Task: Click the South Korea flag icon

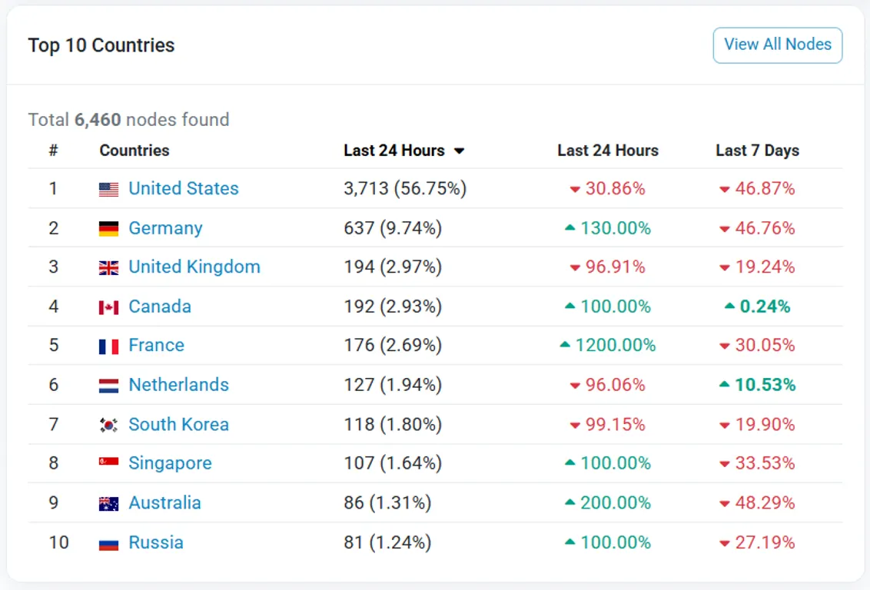Action: 109,425
